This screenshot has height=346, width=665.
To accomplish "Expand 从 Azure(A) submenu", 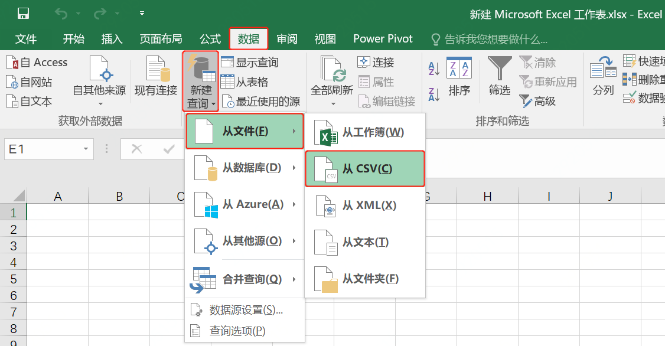I will 245,204.
